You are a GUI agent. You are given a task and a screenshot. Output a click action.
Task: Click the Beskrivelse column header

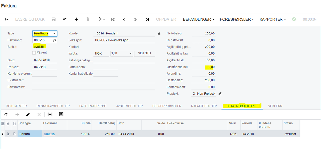197,125
